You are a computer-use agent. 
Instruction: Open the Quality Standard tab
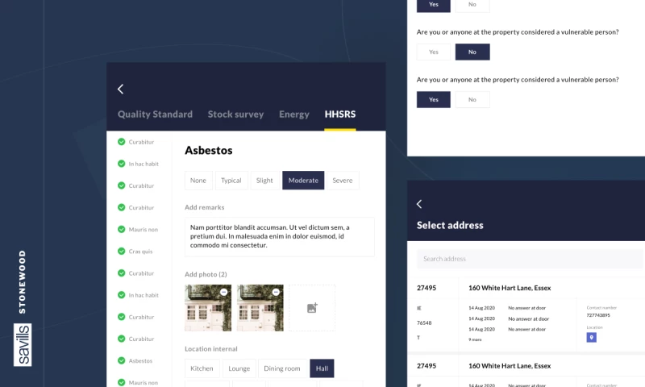155,114
